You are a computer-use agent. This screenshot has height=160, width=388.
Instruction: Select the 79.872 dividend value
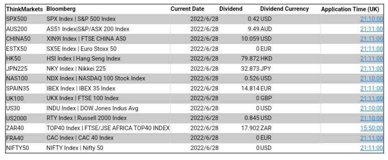[250, 59]
